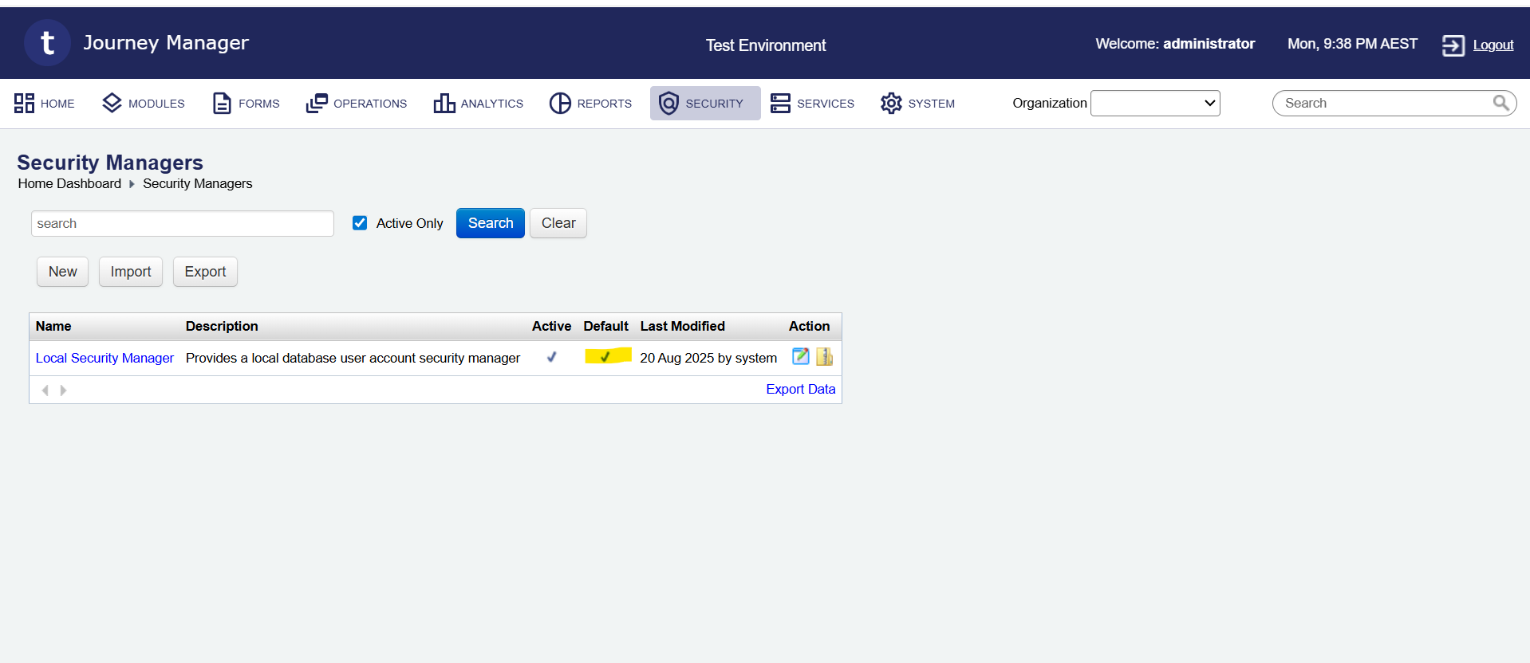Click the Analytics bar chart icon
The image size is (1530, 663).
pos(444,104)
